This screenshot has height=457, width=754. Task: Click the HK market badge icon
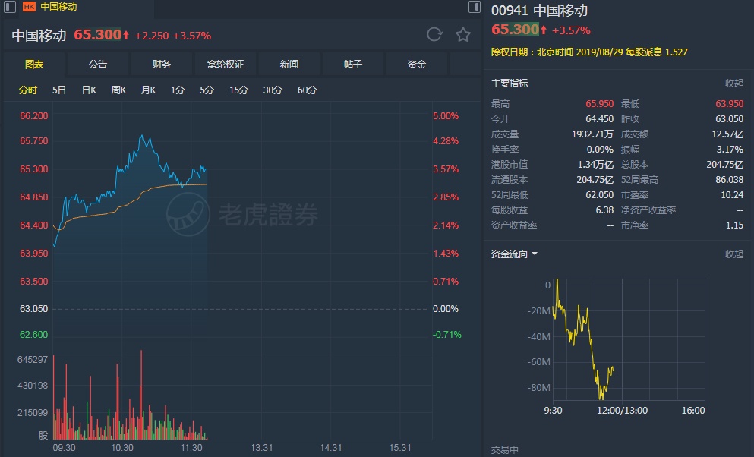(30, 7)
